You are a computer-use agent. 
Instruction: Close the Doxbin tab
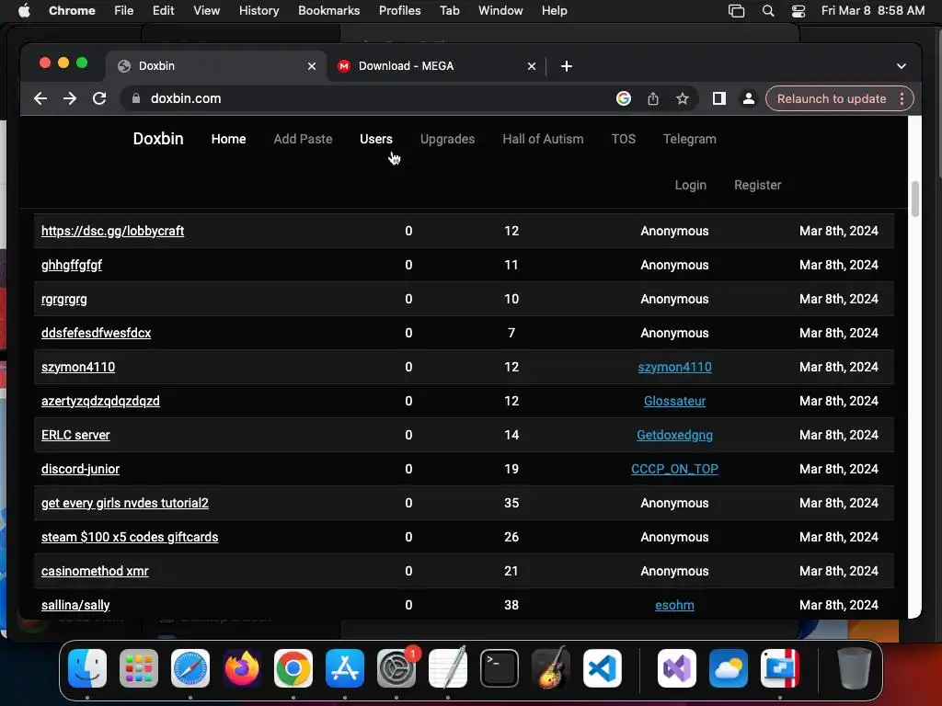312,66
